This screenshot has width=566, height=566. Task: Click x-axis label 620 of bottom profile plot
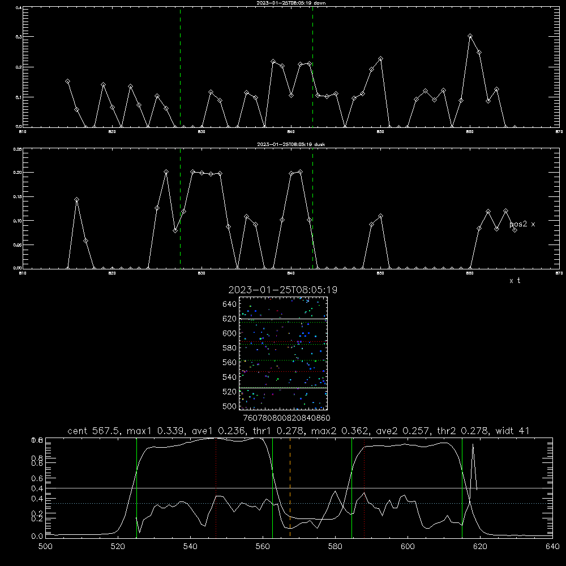[x=480, y=547]
